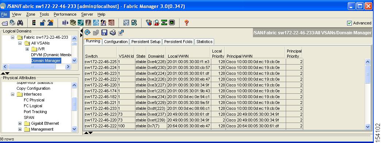Click the padlock with spark toolbar icon
The width and height of the screenshot is (381, 143).
tap(50, 23)
